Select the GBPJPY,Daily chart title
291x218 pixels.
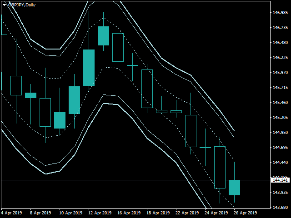pyautogui.click(x=22, y=5)
